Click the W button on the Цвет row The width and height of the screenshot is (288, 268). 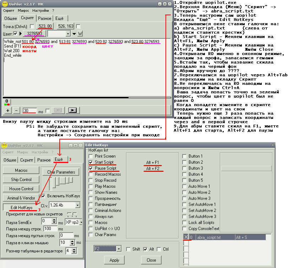tap(80, 34)
